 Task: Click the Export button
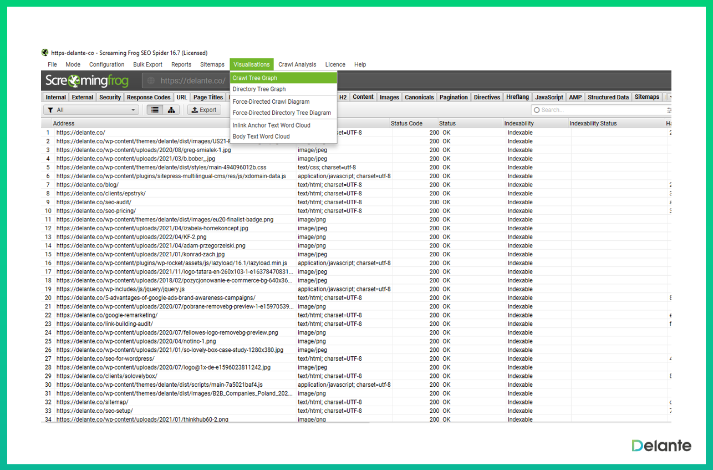[204, 110]
